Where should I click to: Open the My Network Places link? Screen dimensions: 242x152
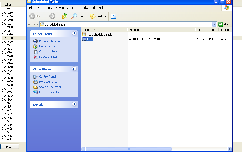point(51,92)
